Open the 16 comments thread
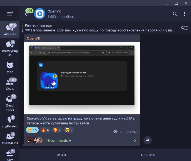 tap(57, 140)
